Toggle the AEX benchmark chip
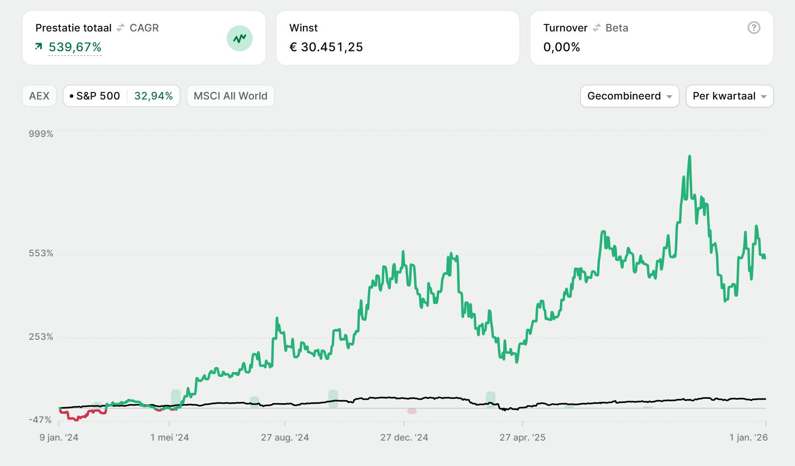Screen dimensions: 795x466 click(39, 96)
